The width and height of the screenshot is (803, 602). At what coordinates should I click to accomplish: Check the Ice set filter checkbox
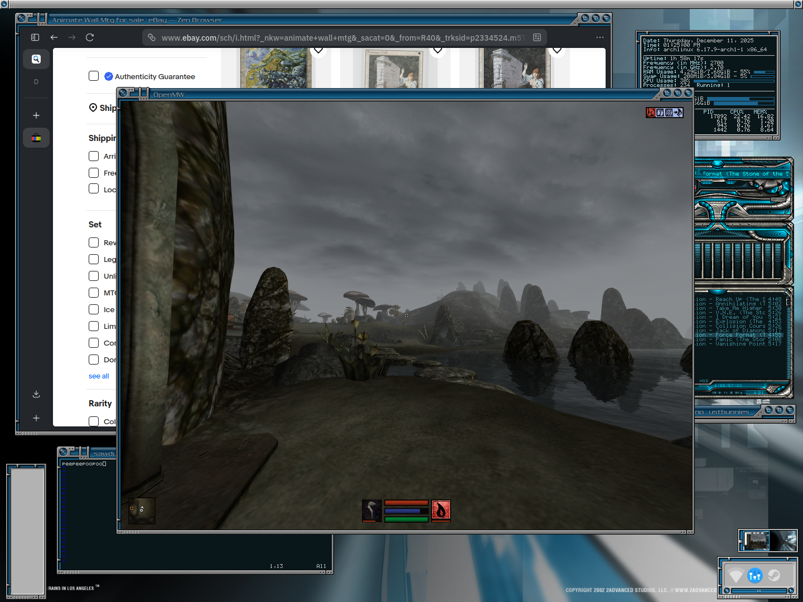[94, 309]
